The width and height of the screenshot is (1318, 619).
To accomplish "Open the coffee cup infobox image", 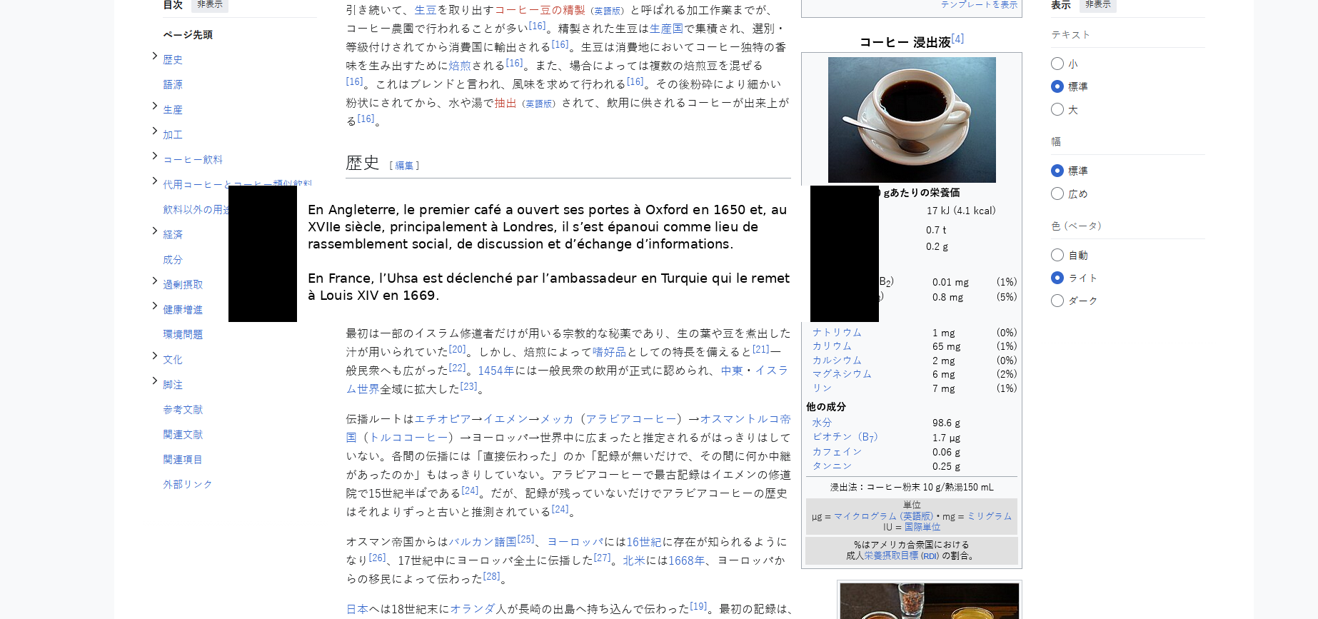I will pyautogui.click(x=911, y=119).
